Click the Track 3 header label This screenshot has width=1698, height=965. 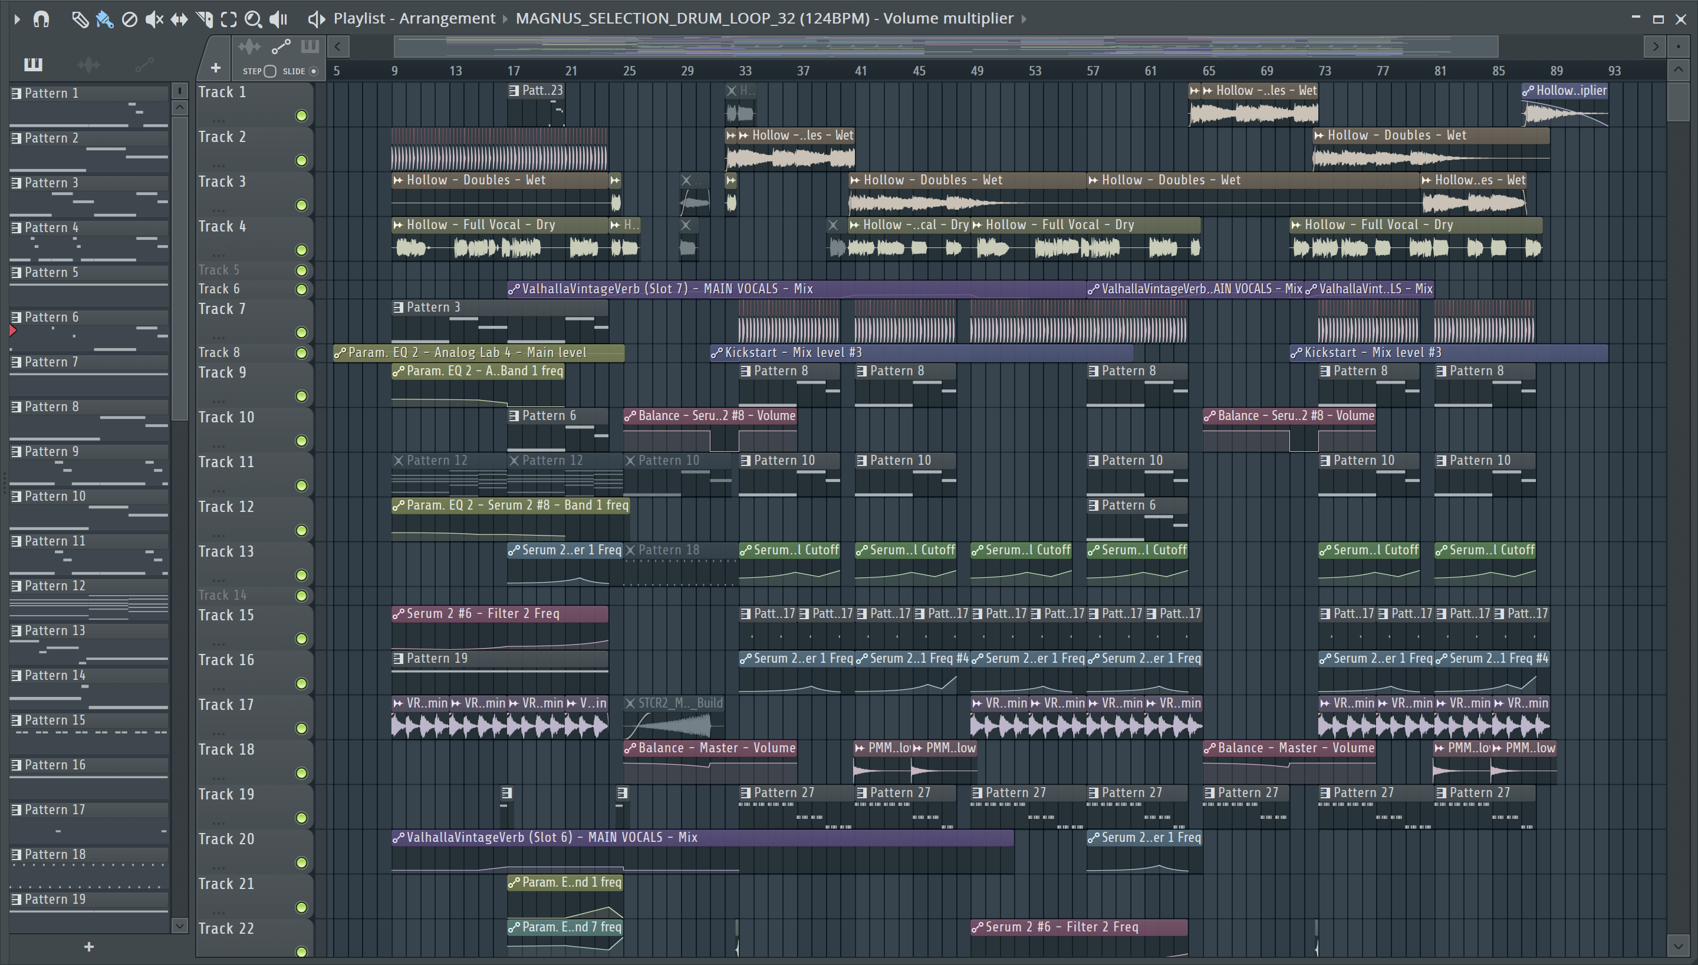point(222,181)
